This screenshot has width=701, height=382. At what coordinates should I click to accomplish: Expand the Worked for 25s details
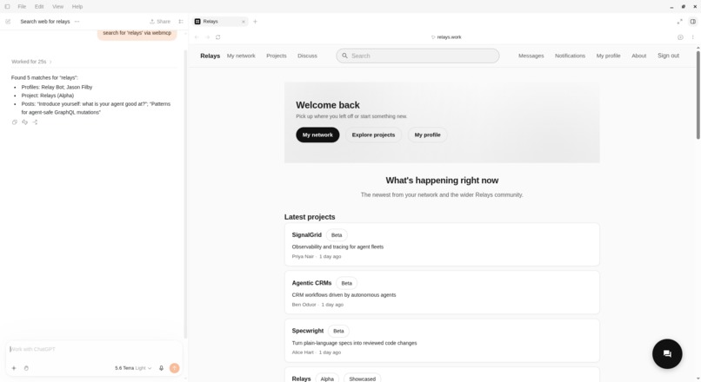tap(31, 62)
